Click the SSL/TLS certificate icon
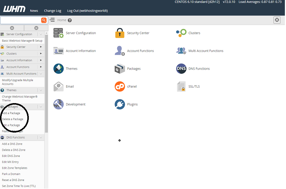This screenshot has width=286, height=189. click(181, 86)
